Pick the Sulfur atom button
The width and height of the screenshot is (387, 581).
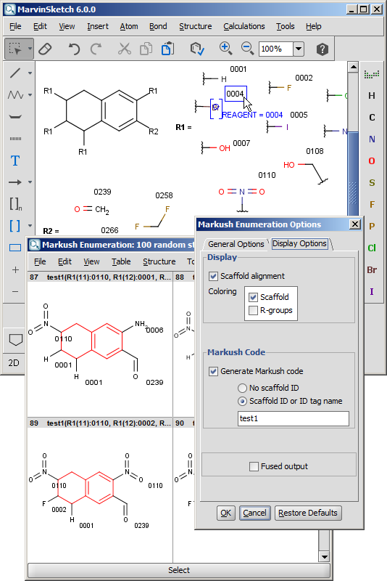(x=372, y=183)
